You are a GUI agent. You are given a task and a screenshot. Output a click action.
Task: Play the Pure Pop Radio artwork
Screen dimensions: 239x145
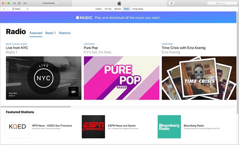(122, 78)
